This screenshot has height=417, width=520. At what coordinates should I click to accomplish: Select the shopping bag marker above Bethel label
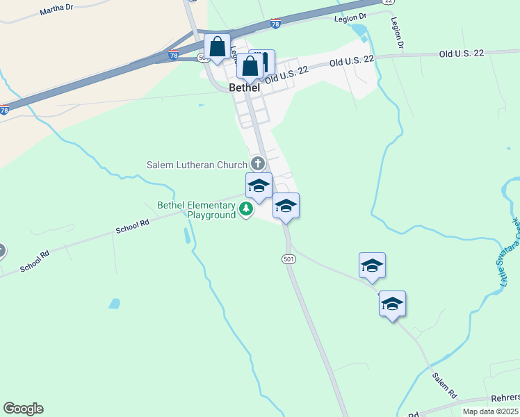[x=250, y=68]
